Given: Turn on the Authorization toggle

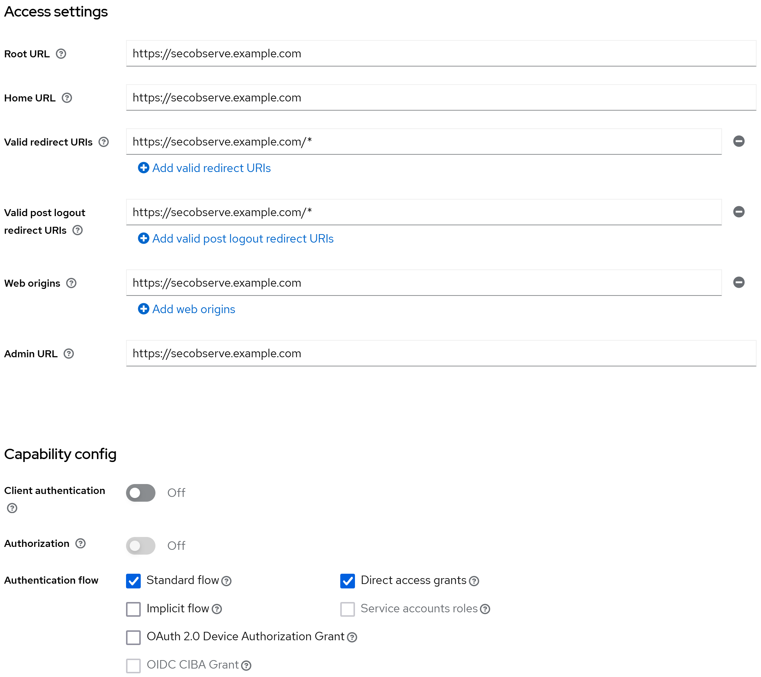Looking at the screenshot, I should pyautogui.click(x=140, y=545).
